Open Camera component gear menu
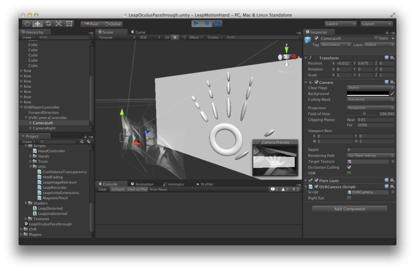 [x=393, y=82]
